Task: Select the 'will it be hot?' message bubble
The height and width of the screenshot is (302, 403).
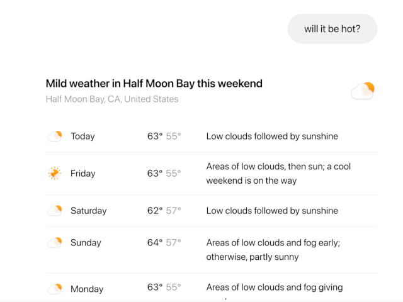Action: 332,29
